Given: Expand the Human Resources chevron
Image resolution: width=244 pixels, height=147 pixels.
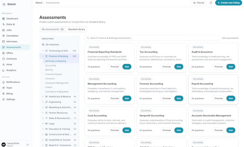Looking at the screenshot, I should [x=43, y=113].
